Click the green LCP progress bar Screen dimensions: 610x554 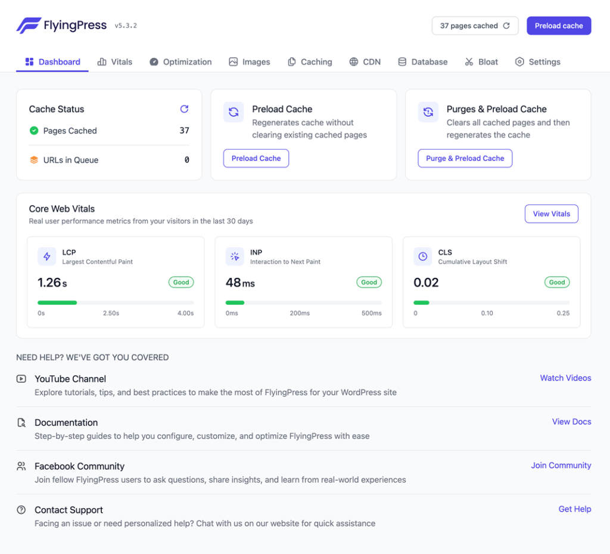(57, 302)
